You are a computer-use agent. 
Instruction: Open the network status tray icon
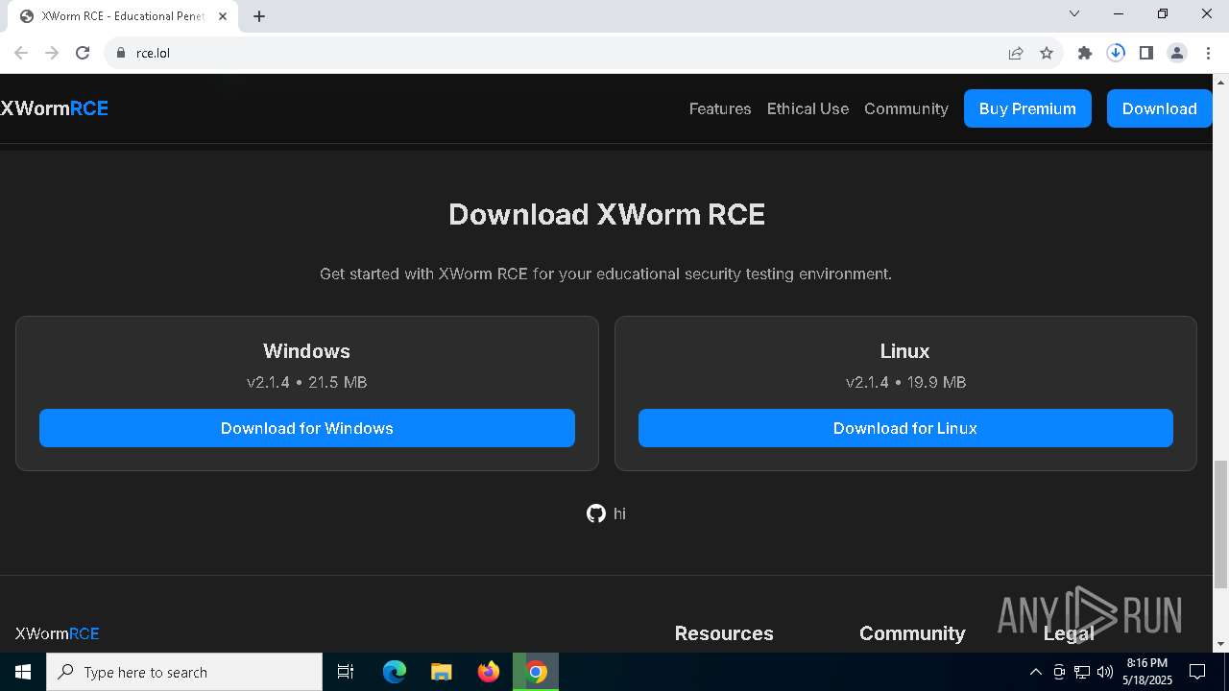click(x=1082, y=672)
